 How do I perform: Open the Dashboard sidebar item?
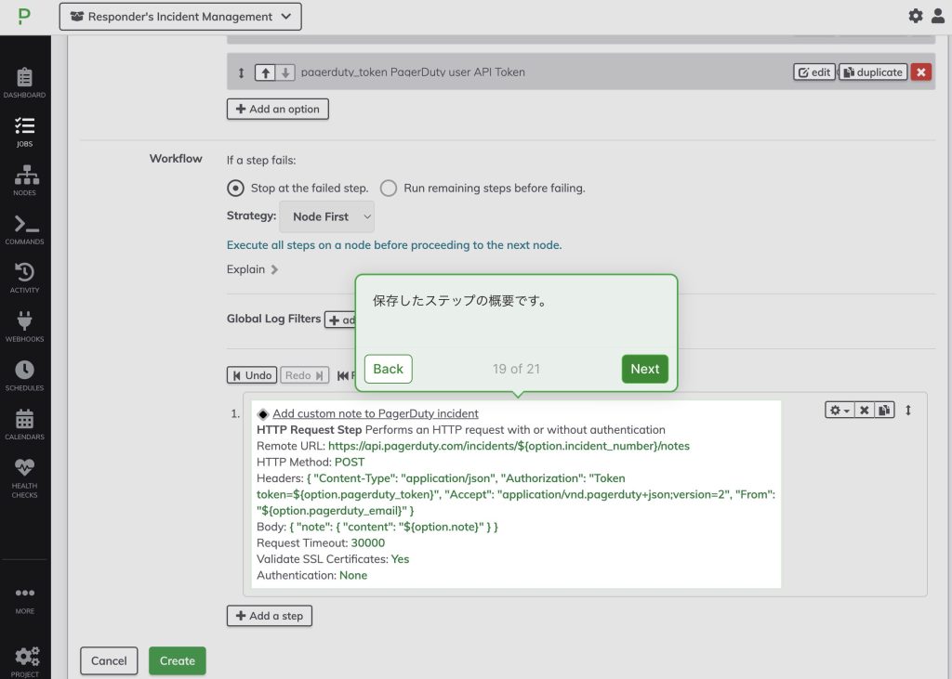coord(24,83)
